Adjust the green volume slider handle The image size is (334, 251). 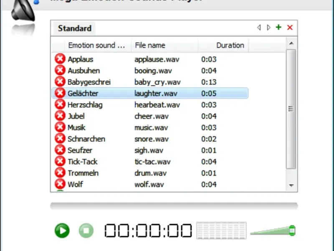pos(292,231)
